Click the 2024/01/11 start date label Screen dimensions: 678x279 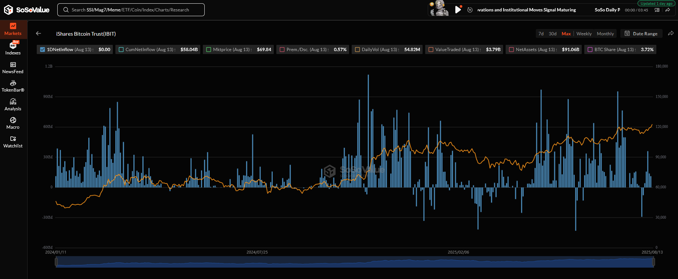click(56, 252)
